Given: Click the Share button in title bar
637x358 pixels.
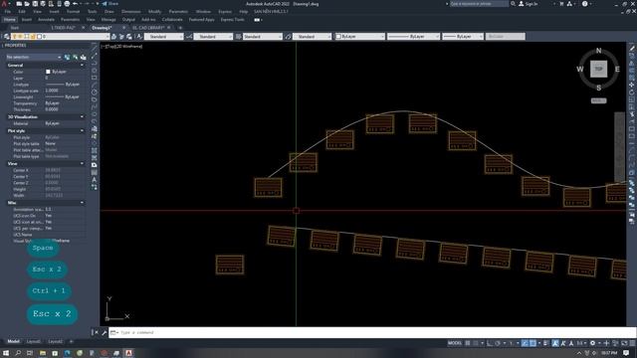Looking at the screenshot, I should [109, 4].
